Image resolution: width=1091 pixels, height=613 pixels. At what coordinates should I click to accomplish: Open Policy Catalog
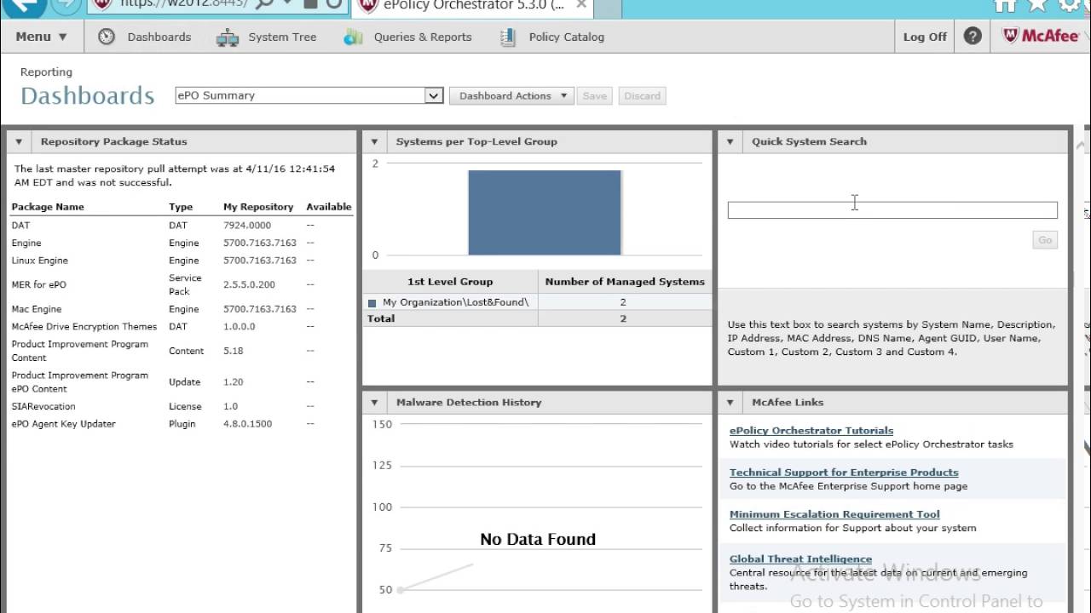point(567,37)
